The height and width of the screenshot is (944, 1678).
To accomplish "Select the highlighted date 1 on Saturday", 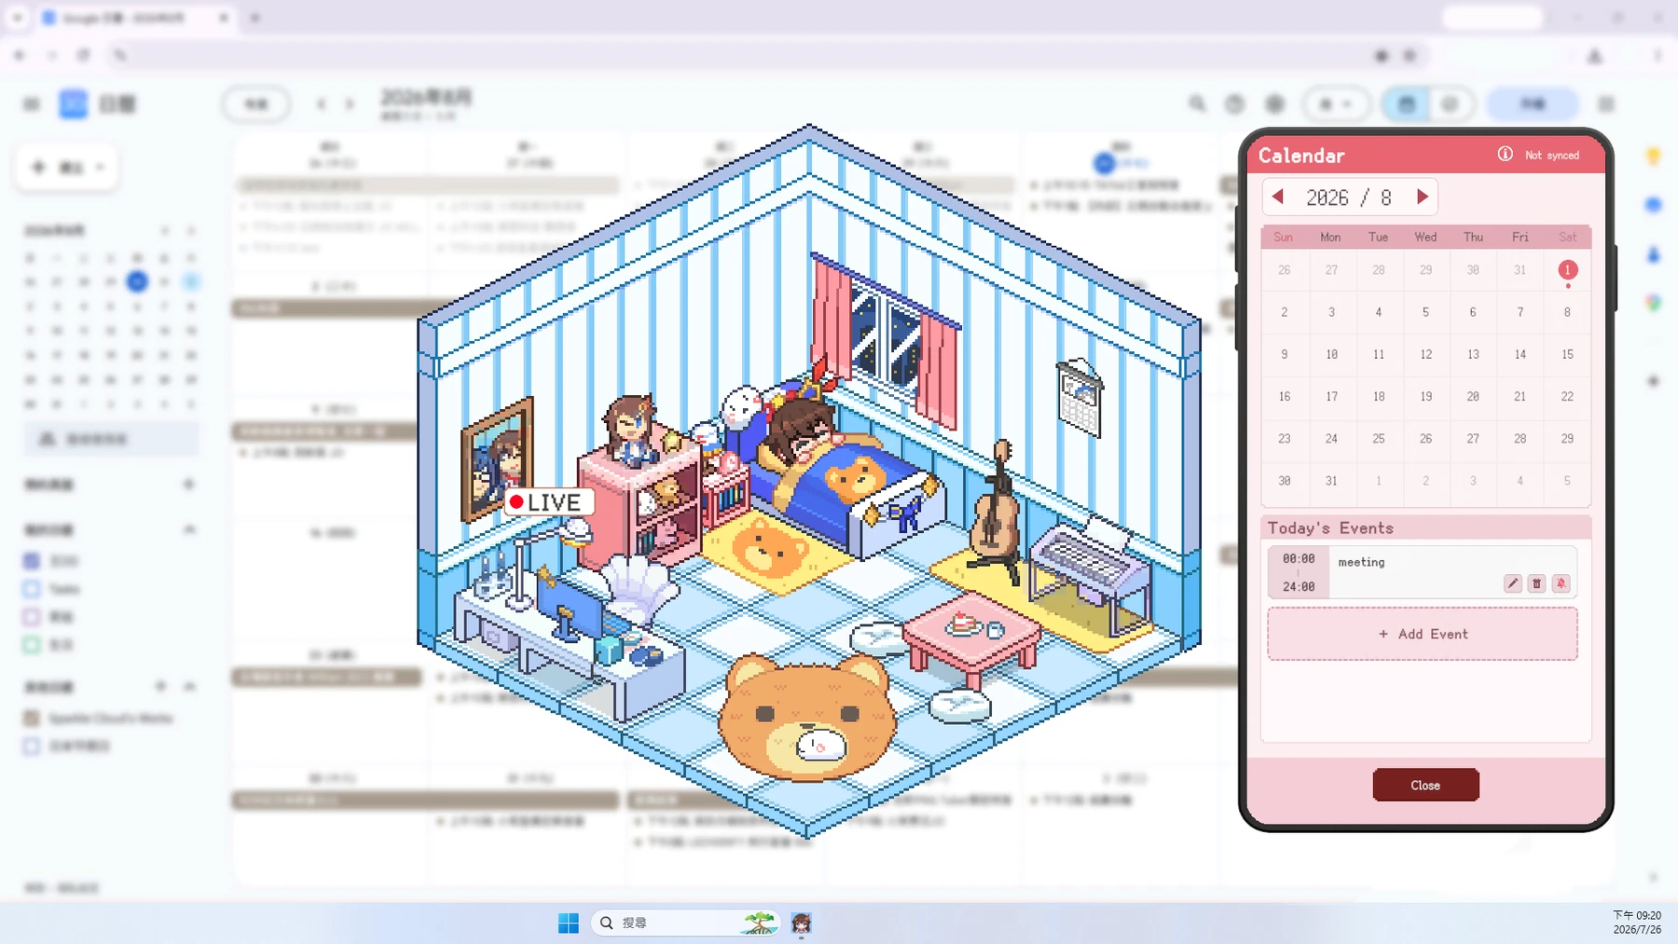I will [1567, 270].
